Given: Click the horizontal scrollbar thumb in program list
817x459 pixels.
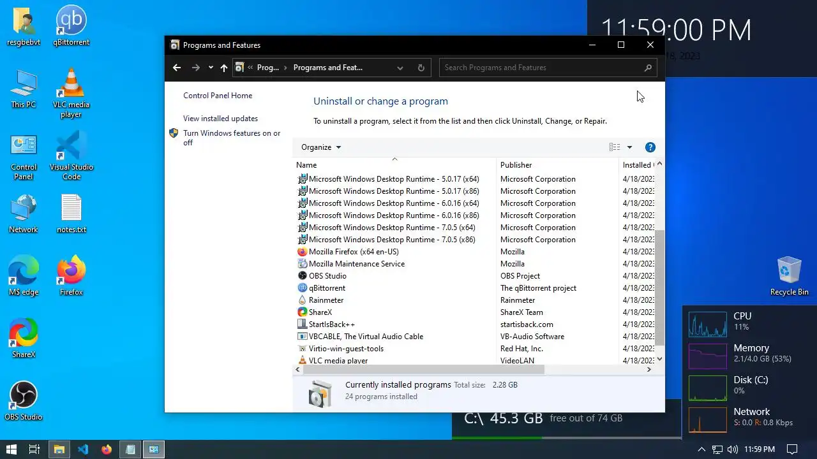Looking at the screenshot, I should click(424, 369).
